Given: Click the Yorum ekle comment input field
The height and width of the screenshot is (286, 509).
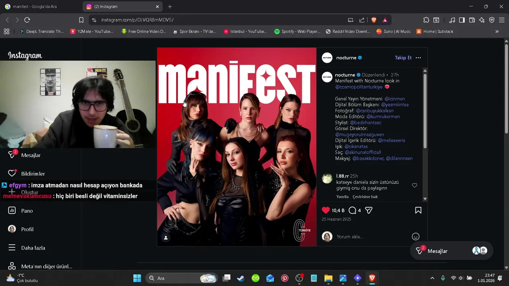Looking at the screenshot, I should click(372, 237).
